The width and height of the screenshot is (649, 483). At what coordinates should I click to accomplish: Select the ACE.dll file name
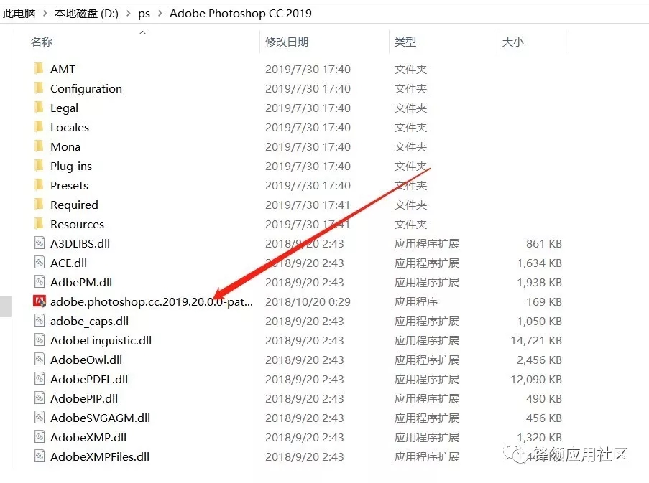[x=68, y=263]
